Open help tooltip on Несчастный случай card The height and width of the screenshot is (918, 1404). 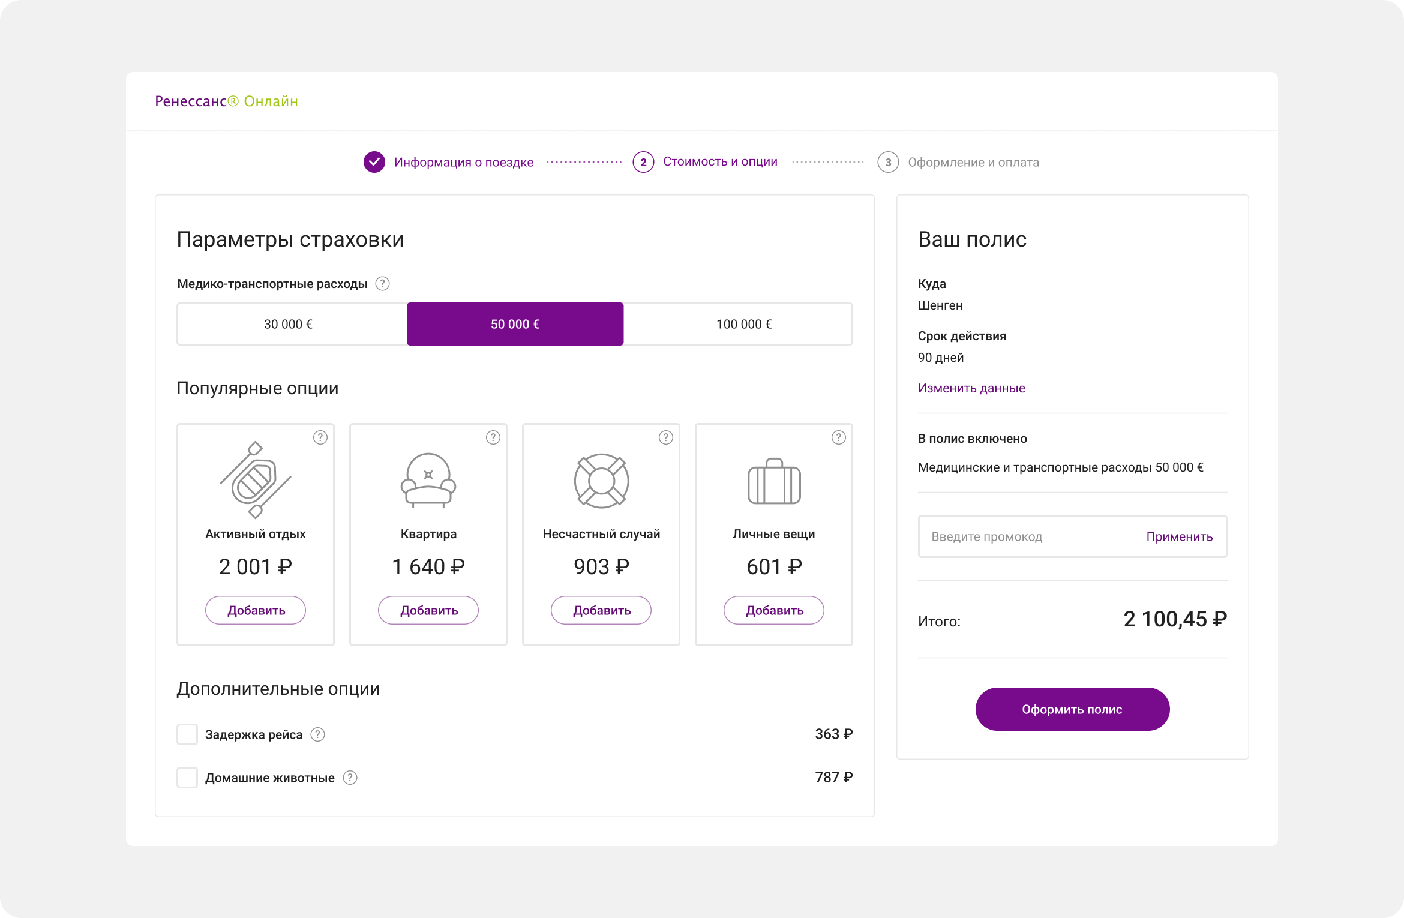click(x=666, y=437)
